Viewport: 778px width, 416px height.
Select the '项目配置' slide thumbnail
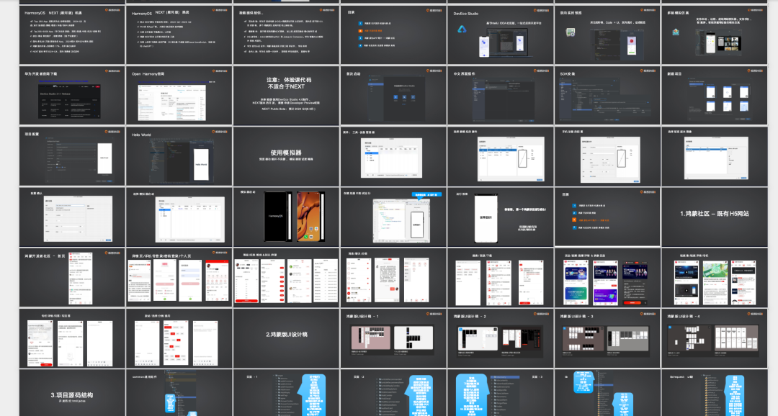pyautogui.click(x=73, y=156)
